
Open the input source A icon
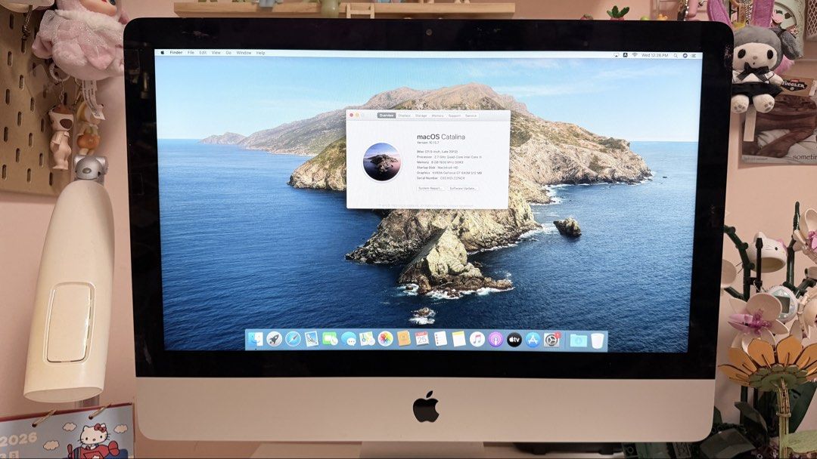point(626,54)
